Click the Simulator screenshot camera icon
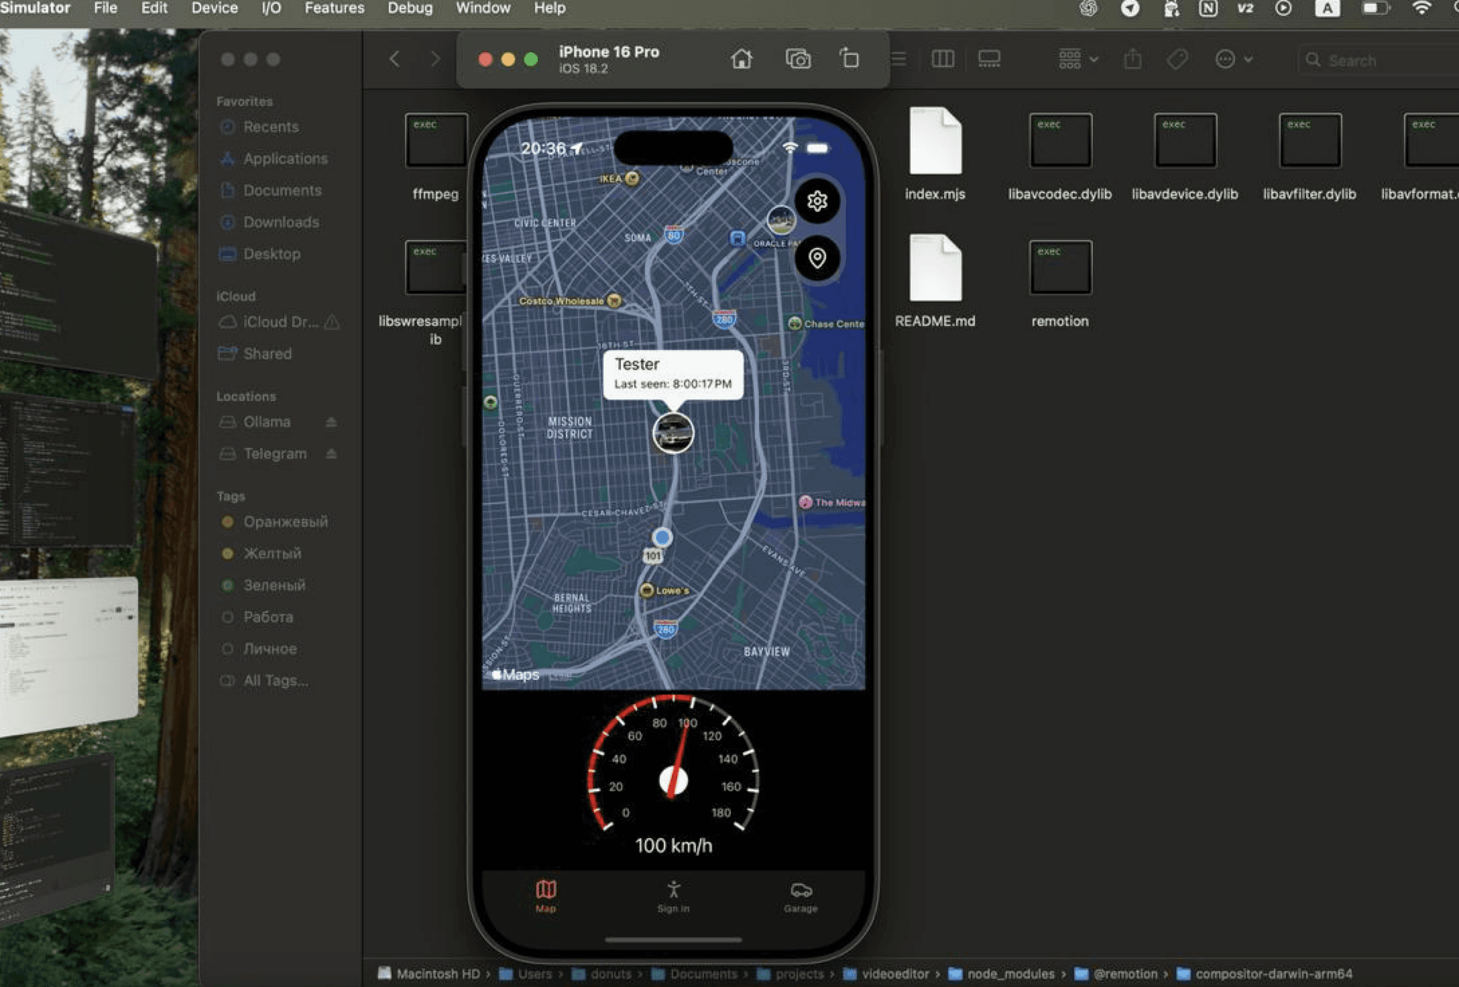The width and height of the screenshot is (1459, 987). (x=797, y=60)
